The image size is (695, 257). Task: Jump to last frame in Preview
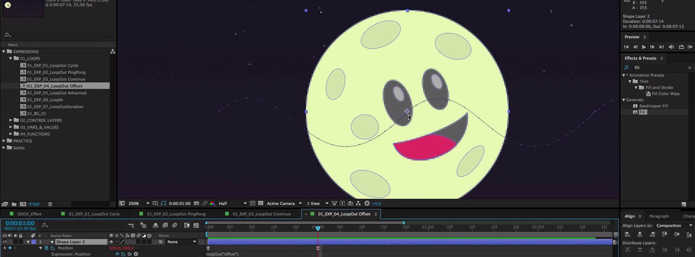(661, 47)
